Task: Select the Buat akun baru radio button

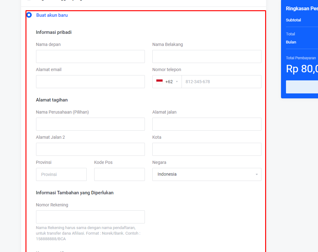Action: click(x=29, y=15)
